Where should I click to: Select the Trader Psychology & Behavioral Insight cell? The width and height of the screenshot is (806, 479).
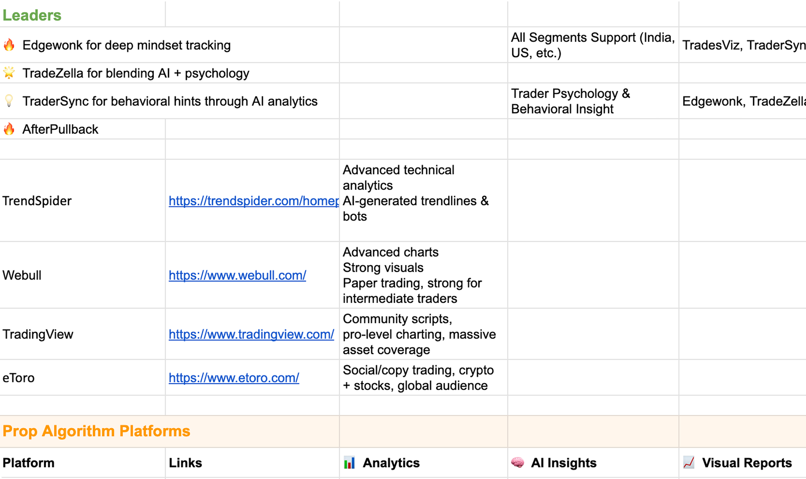coord(571,101)
